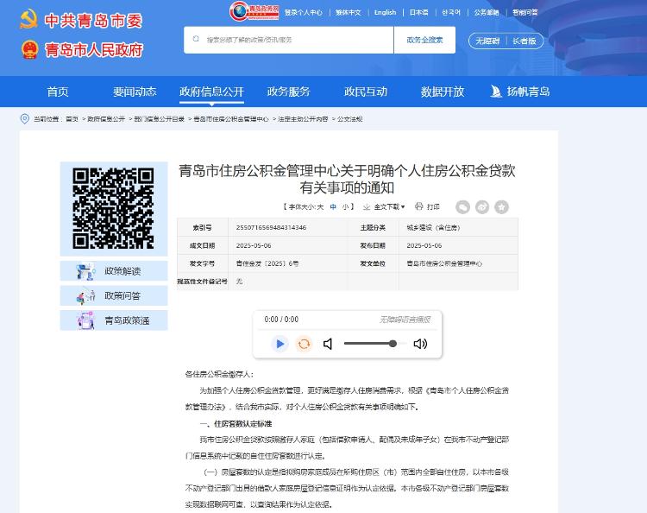647x513 pixels.
Task: Open 智能问答 link
Action: pos(525,12)
